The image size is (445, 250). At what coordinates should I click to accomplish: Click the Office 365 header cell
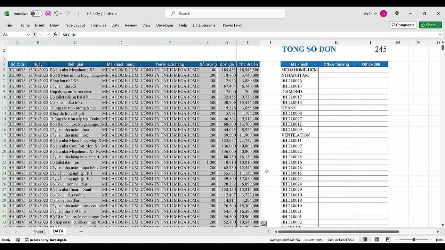[x=371, y=64]
